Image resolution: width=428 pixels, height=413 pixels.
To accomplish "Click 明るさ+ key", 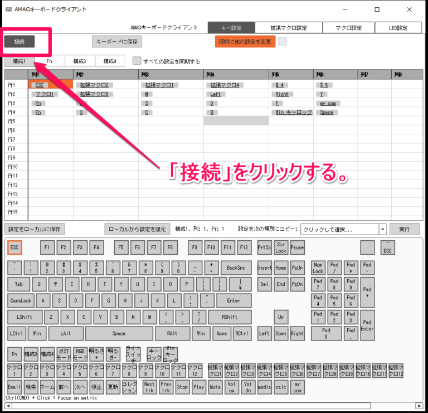I will (96, 354).
